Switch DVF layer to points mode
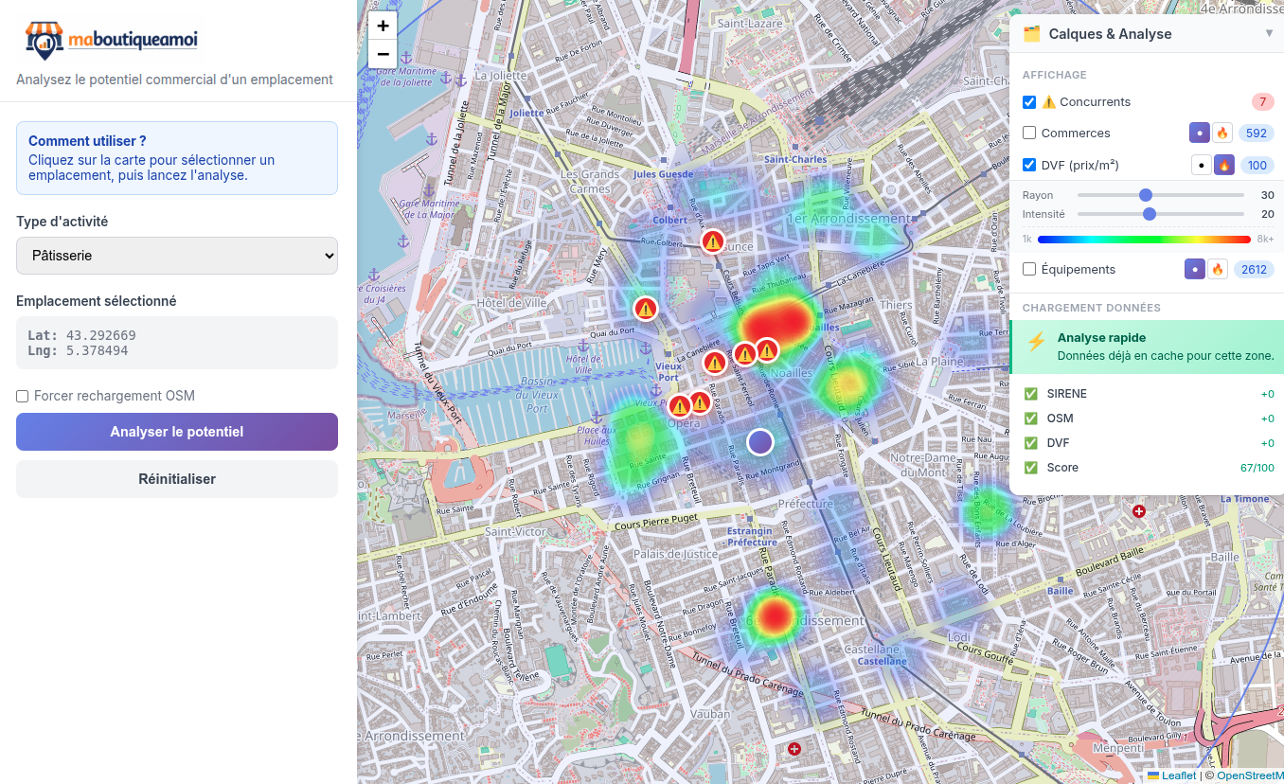The height and width of the screenshot is (784, 1284). pyautogui.click(x=1201, y=166)
